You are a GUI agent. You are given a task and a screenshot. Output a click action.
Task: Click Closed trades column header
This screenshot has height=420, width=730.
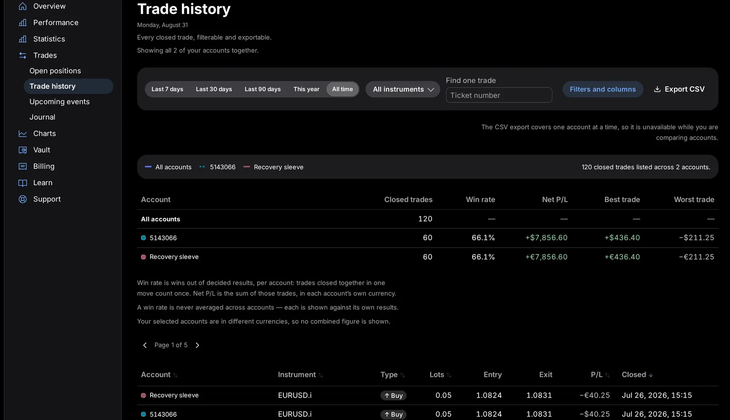tap(408, 200)
